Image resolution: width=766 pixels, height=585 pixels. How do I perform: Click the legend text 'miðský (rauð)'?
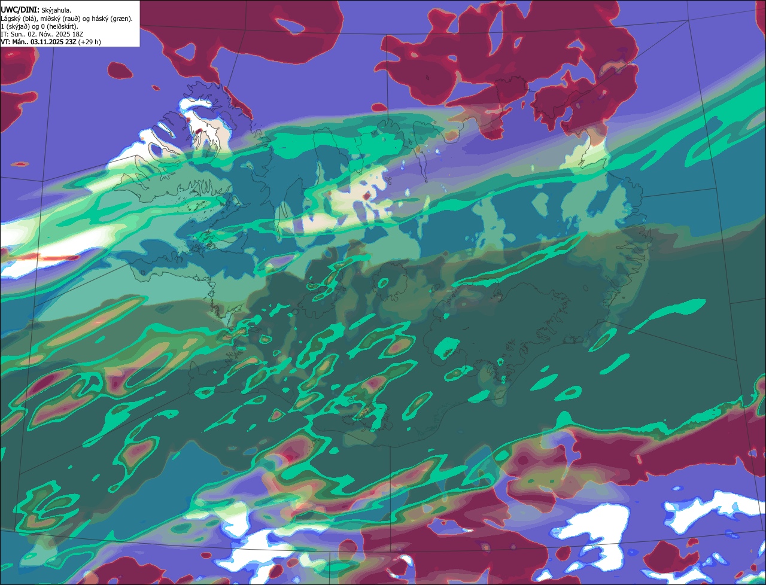point(60,19)
